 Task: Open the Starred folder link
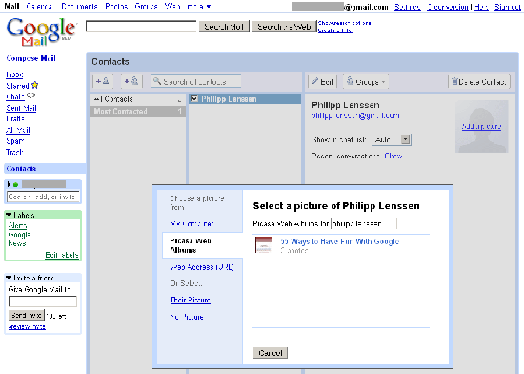tap(17, 86)
